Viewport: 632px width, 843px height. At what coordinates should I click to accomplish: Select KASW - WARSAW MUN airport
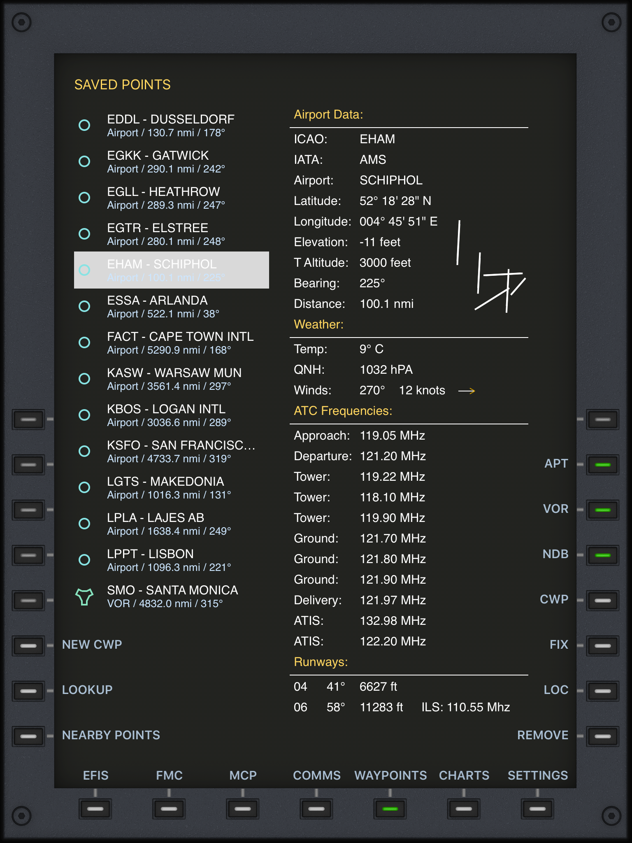point(172,379)
